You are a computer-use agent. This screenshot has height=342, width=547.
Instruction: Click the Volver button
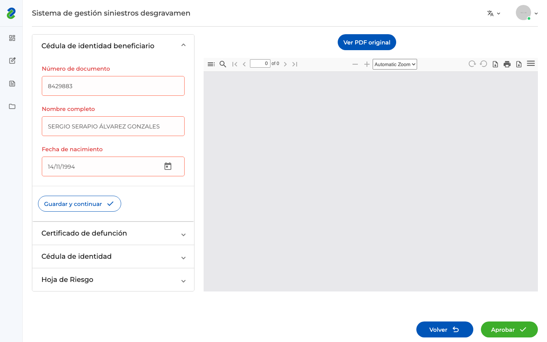tap(445, 329)
